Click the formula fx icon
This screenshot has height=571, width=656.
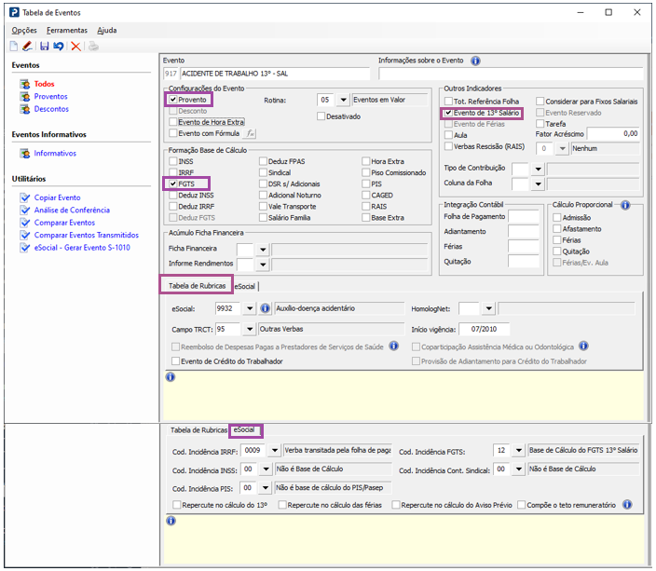pyautogui.click(x=250, y=133)
